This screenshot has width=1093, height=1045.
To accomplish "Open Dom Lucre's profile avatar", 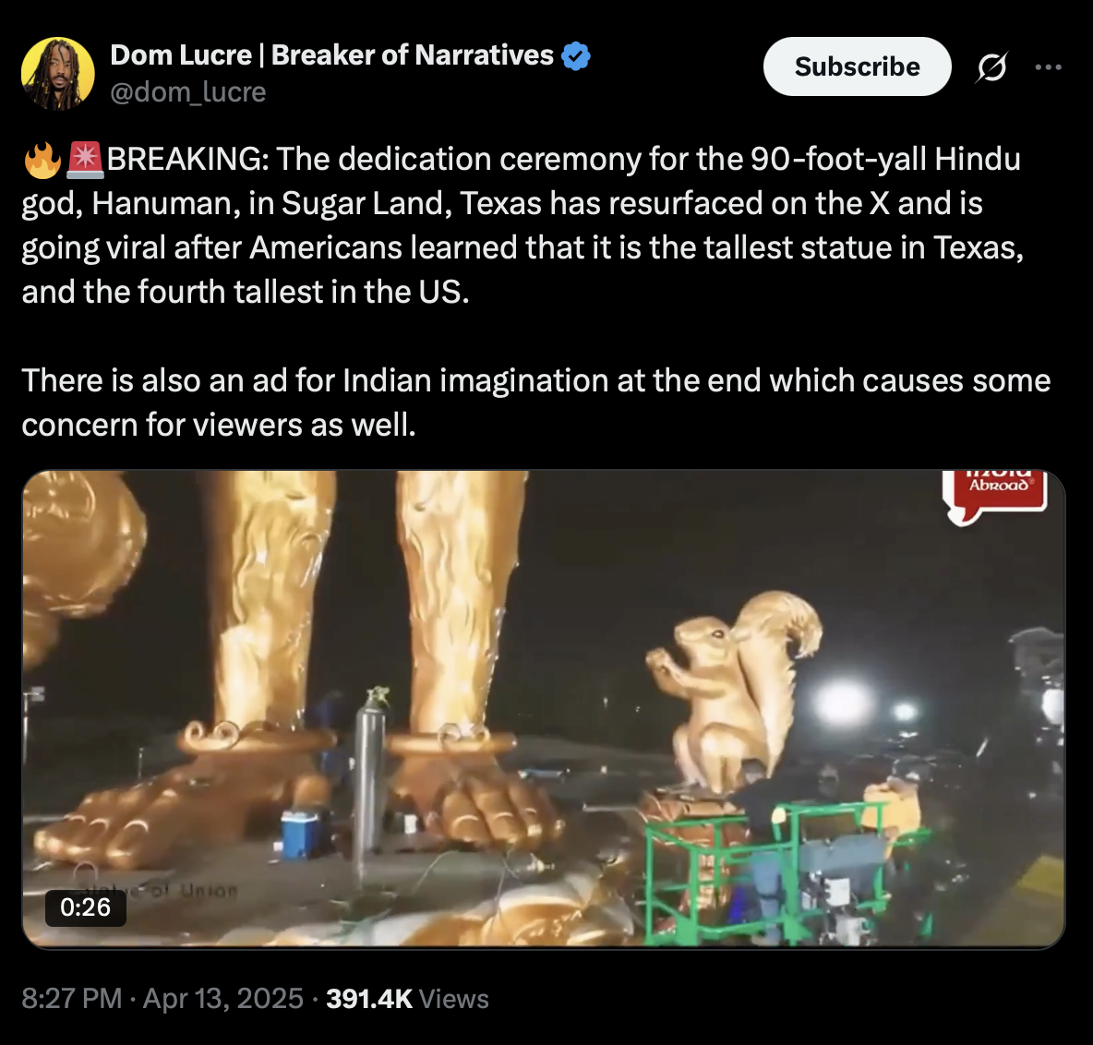I will (x=58, y=73).
